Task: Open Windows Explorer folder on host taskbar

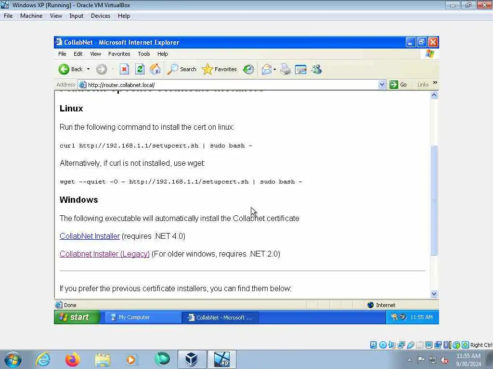Action: click(102, 359)
